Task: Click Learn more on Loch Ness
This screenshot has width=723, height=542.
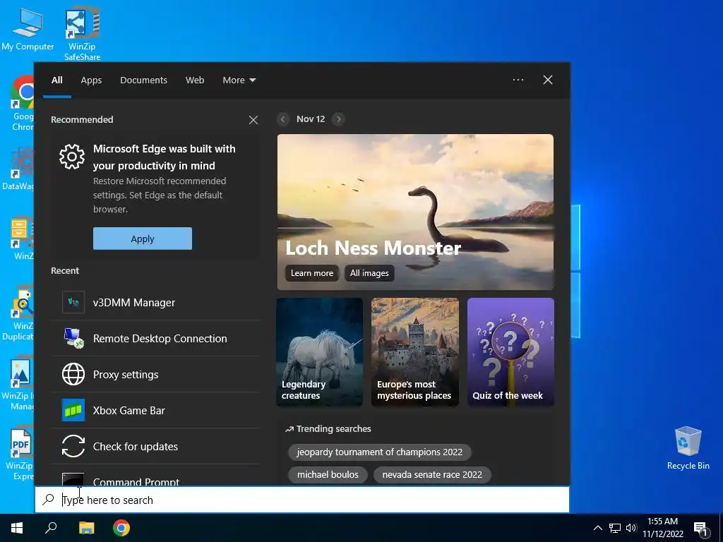Action: [311, 273]
